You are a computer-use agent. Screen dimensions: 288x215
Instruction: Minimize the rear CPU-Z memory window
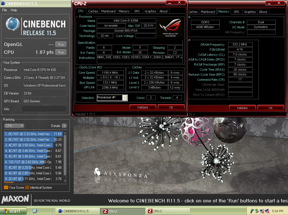point(269,3)
